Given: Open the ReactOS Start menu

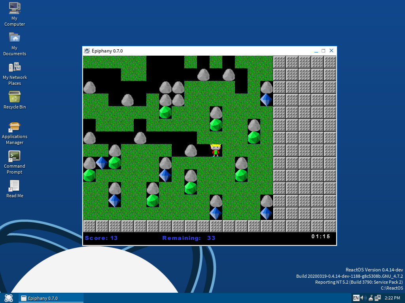Looking at the screenshot, I should (8, 298).
